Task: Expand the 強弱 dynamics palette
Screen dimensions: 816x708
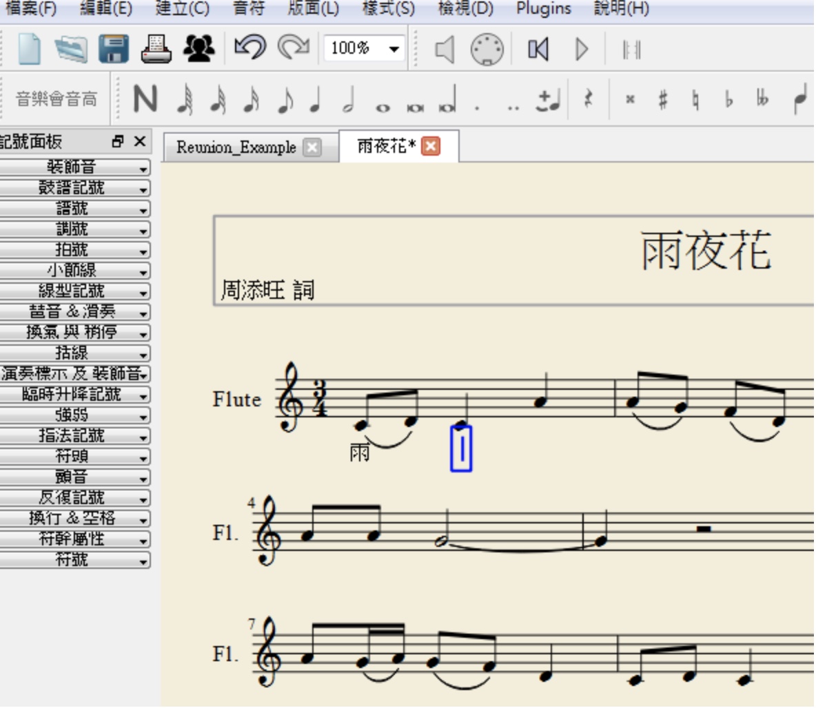Action: point(74,415)
